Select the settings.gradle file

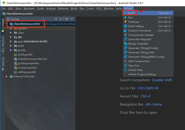pyautogui.click(x=27, y=72)
